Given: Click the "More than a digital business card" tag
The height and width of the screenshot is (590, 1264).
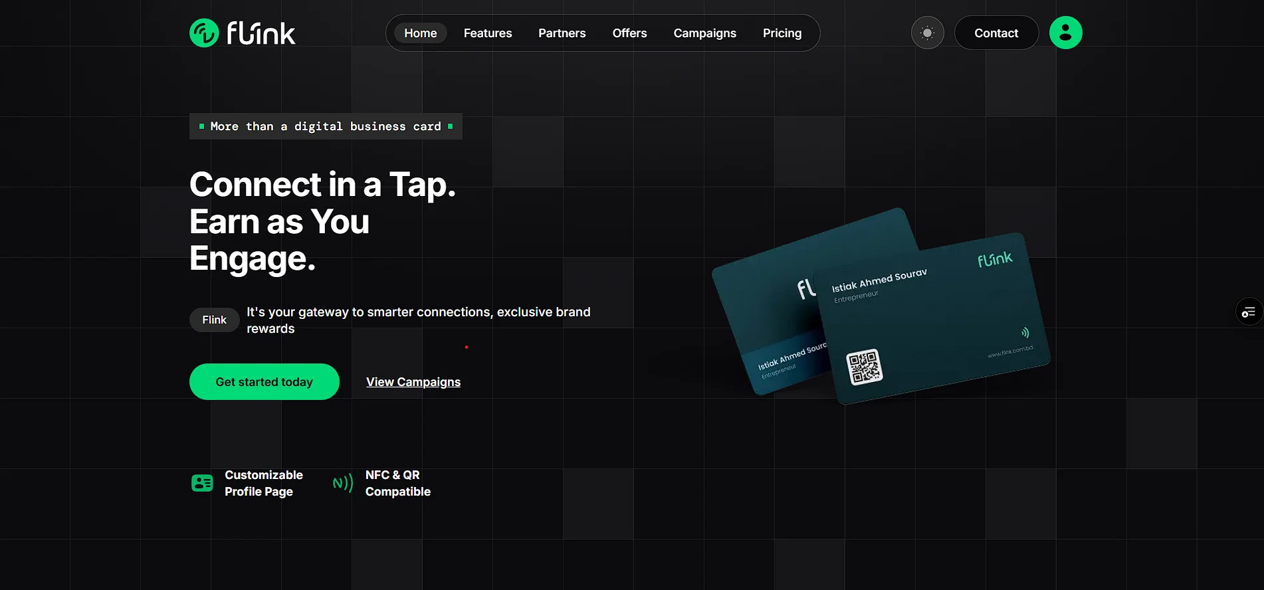Looking at the screenshot, I should click(x=326, y=126).
